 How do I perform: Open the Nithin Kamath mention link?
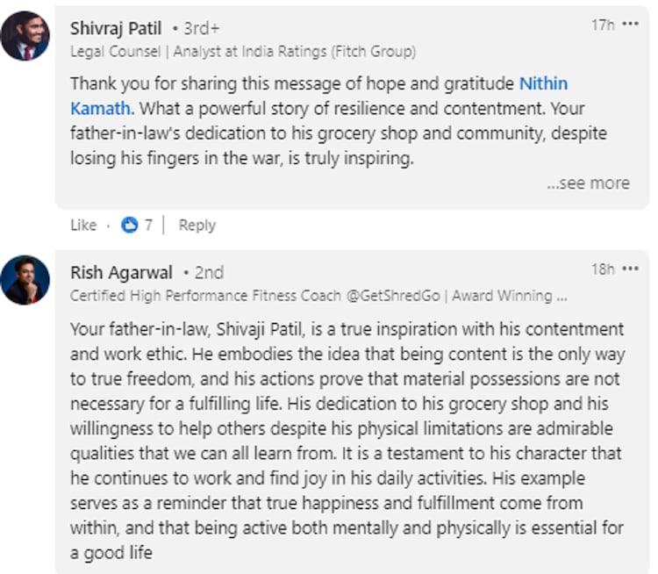[x=544, y=84]
